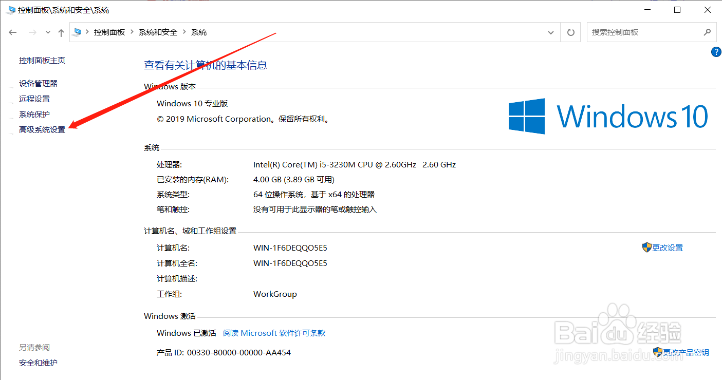
Task: Click the Windows 10 专业版 text
Action: pos(192,103)
